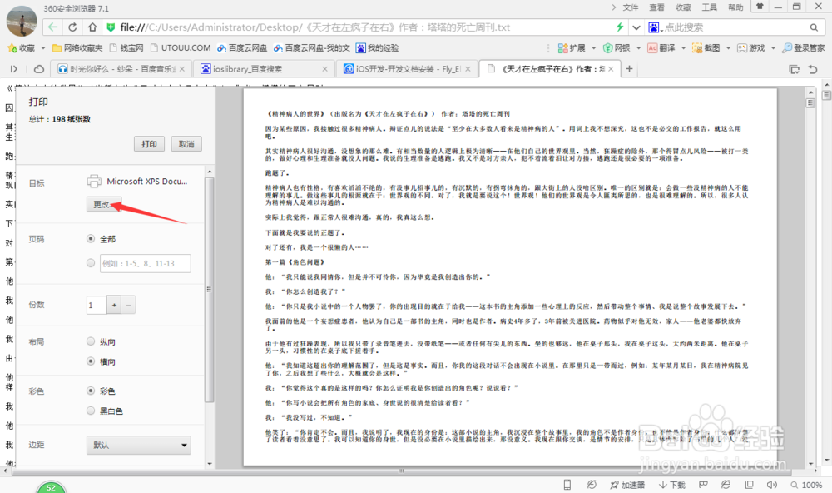This screenshot has height=493, width=832.
Task: Reload the page with refresh icon
Action: click(x=72, y=27)
